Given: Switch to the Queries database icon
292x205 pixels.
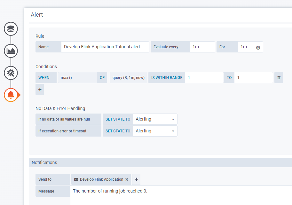Looking at the screenshot, I should (x=11, y=28).
